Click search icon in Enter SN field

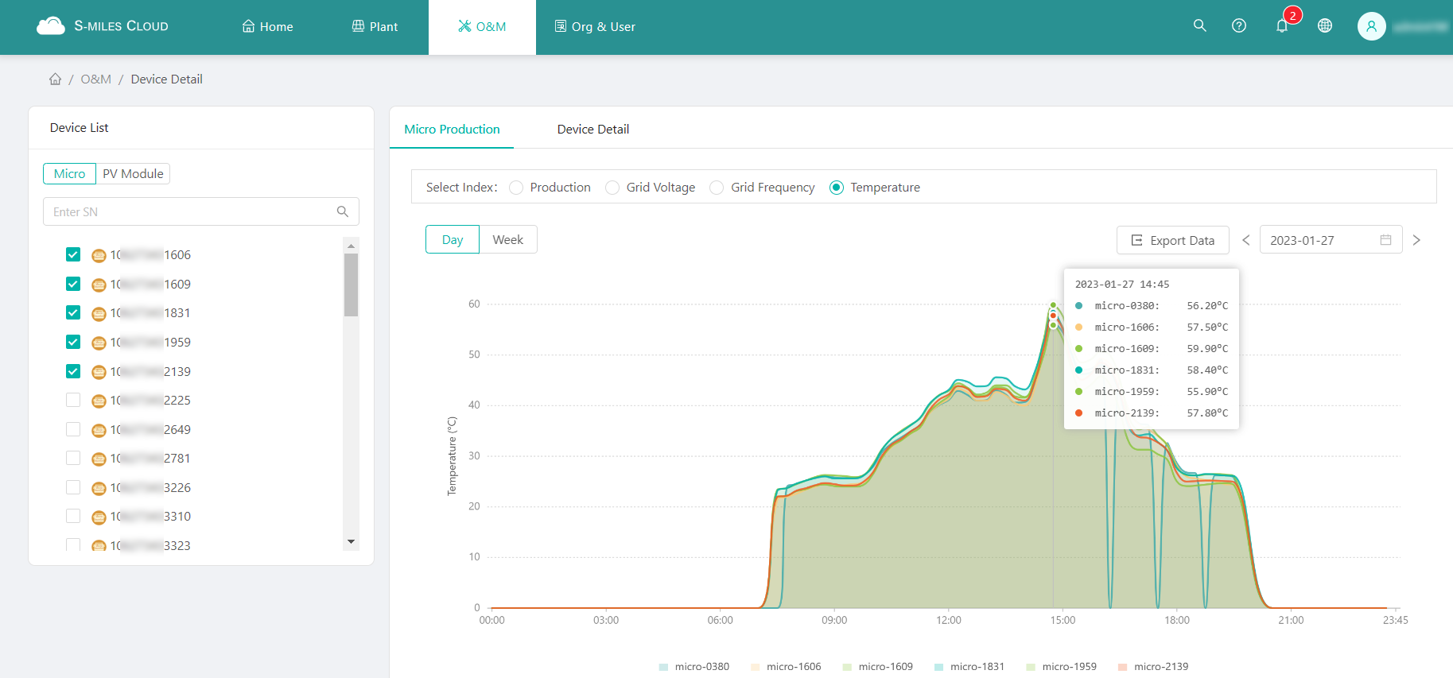click(x=343, y=211)
